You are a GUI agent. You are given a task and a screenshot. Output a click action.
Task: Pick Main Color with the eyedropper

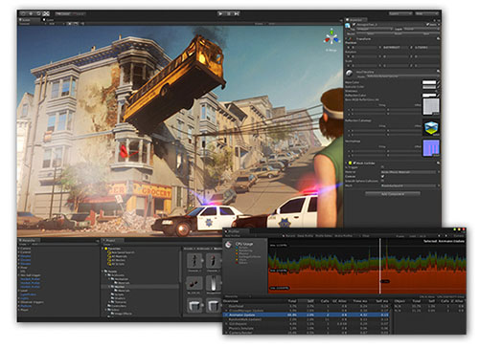[x=439, y=82]
